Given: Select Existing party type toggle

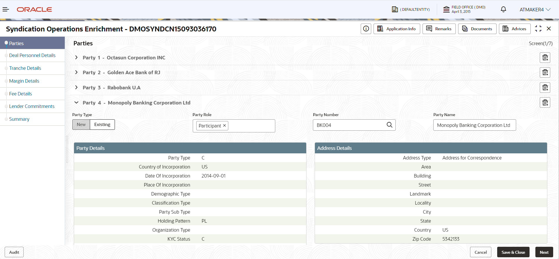Looking at the screenshot, I should point(102,125).
